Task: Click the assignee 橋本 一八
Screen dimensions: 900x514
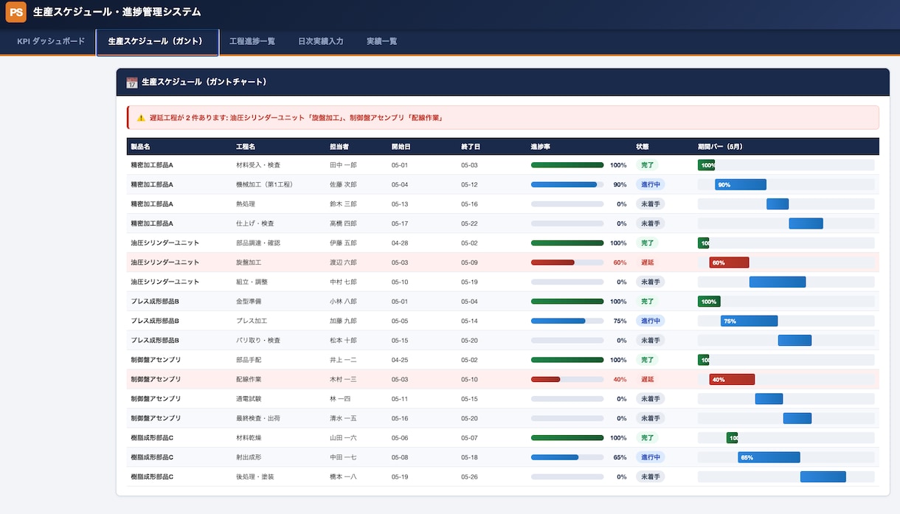Action: pyautogui.click(x=343, y=477)
